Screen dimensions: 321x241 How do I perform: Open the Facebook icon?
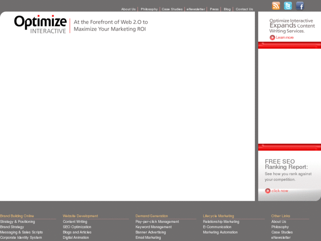pyautogui.click(x=300, y=6)
